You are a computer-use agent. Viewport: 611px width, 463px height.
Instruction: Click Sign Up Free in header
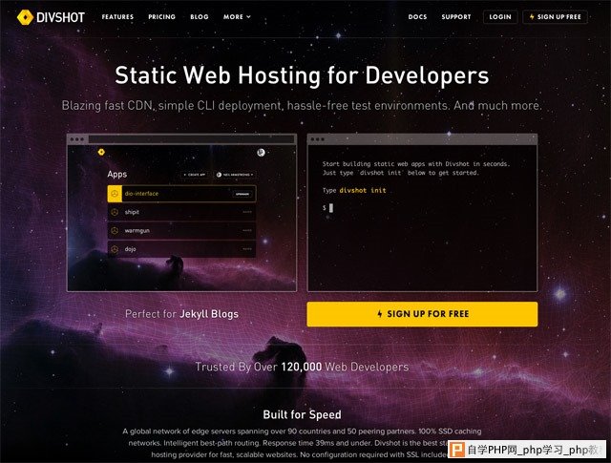point(555,17)
